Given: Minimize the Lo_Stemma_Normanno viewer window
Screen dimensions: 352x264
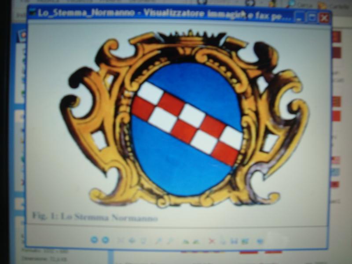Looking at the screenshot, I should point(299,17).
